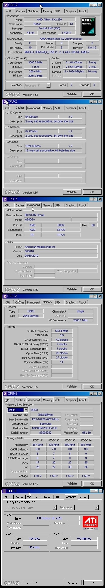Open the Processor #1 selection dropdown

click(x=48, y=85)
